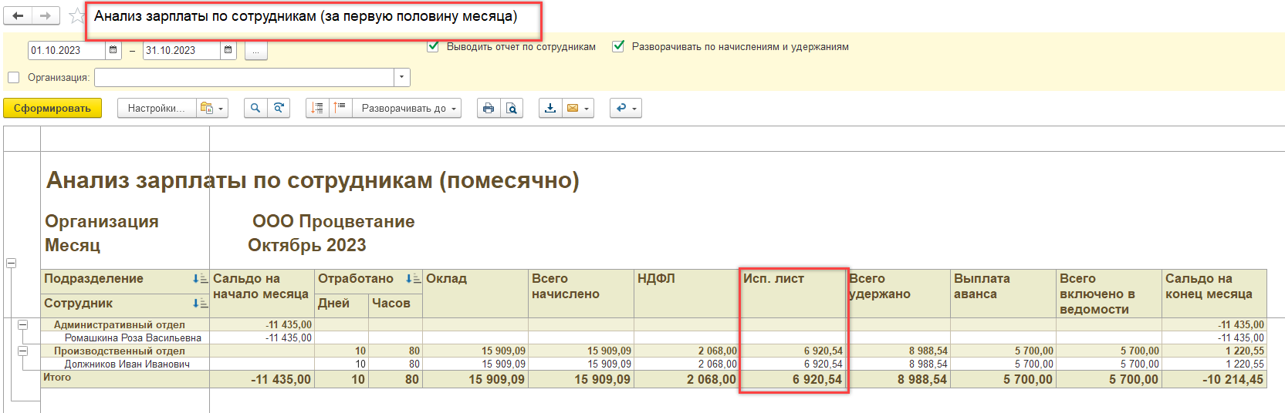Open the curved arrow navigation dropdown
Viewport: 1285px width, 413px height.
click(x=625, y=108)
